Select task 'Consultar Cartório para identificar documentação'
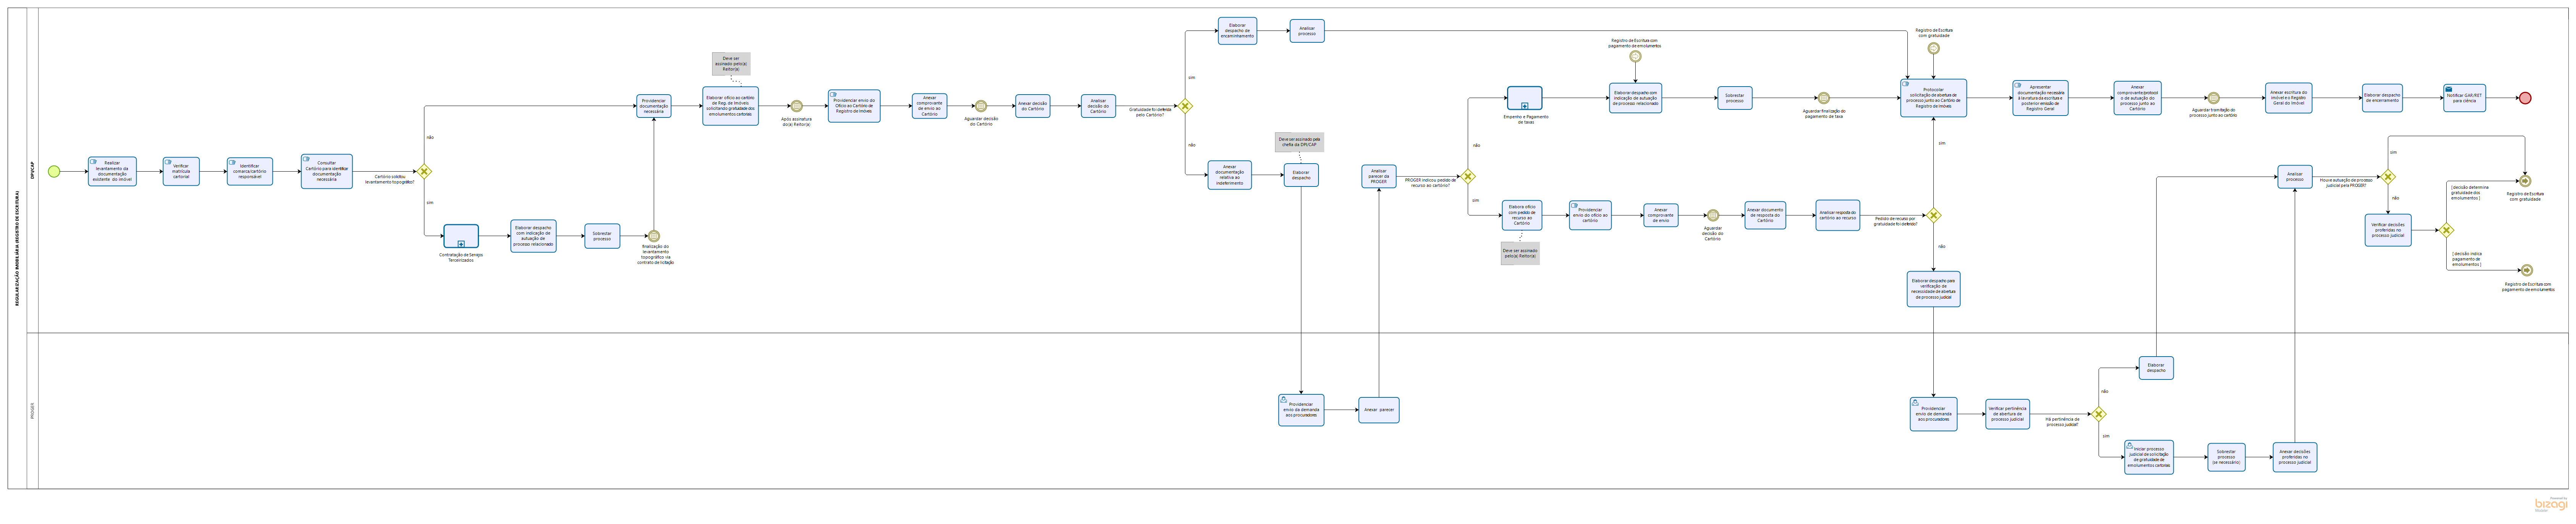 tap(327, 171)
